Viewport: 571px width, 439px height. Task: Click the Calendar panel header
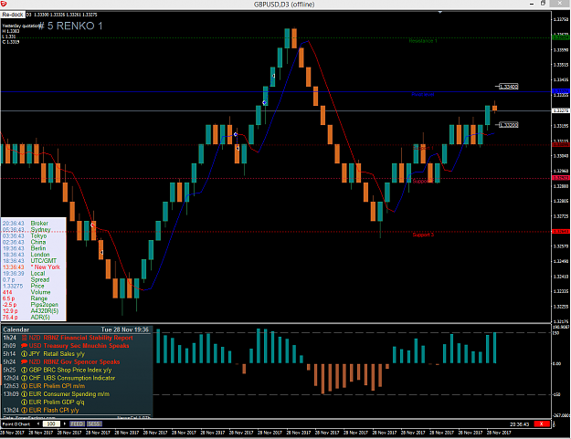click(x=16, y=329)
